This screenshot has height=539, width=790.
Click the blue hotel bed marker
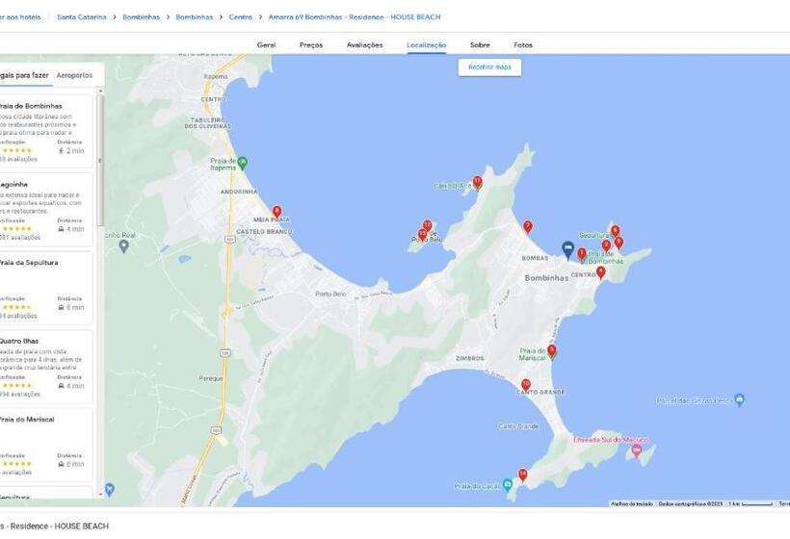click(x=567, y=249)
